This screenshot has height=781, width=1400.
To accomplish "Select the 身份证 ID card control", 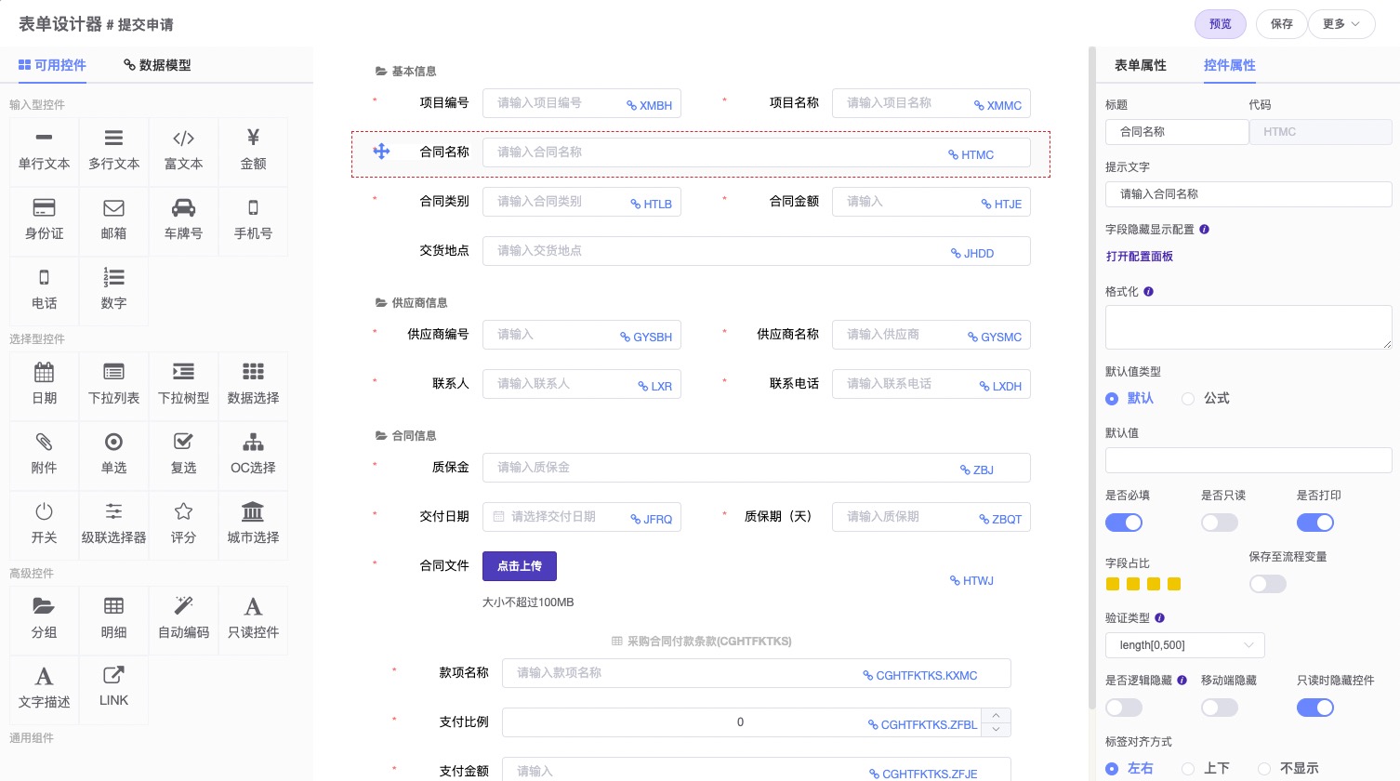I will (x=44, y=220).
